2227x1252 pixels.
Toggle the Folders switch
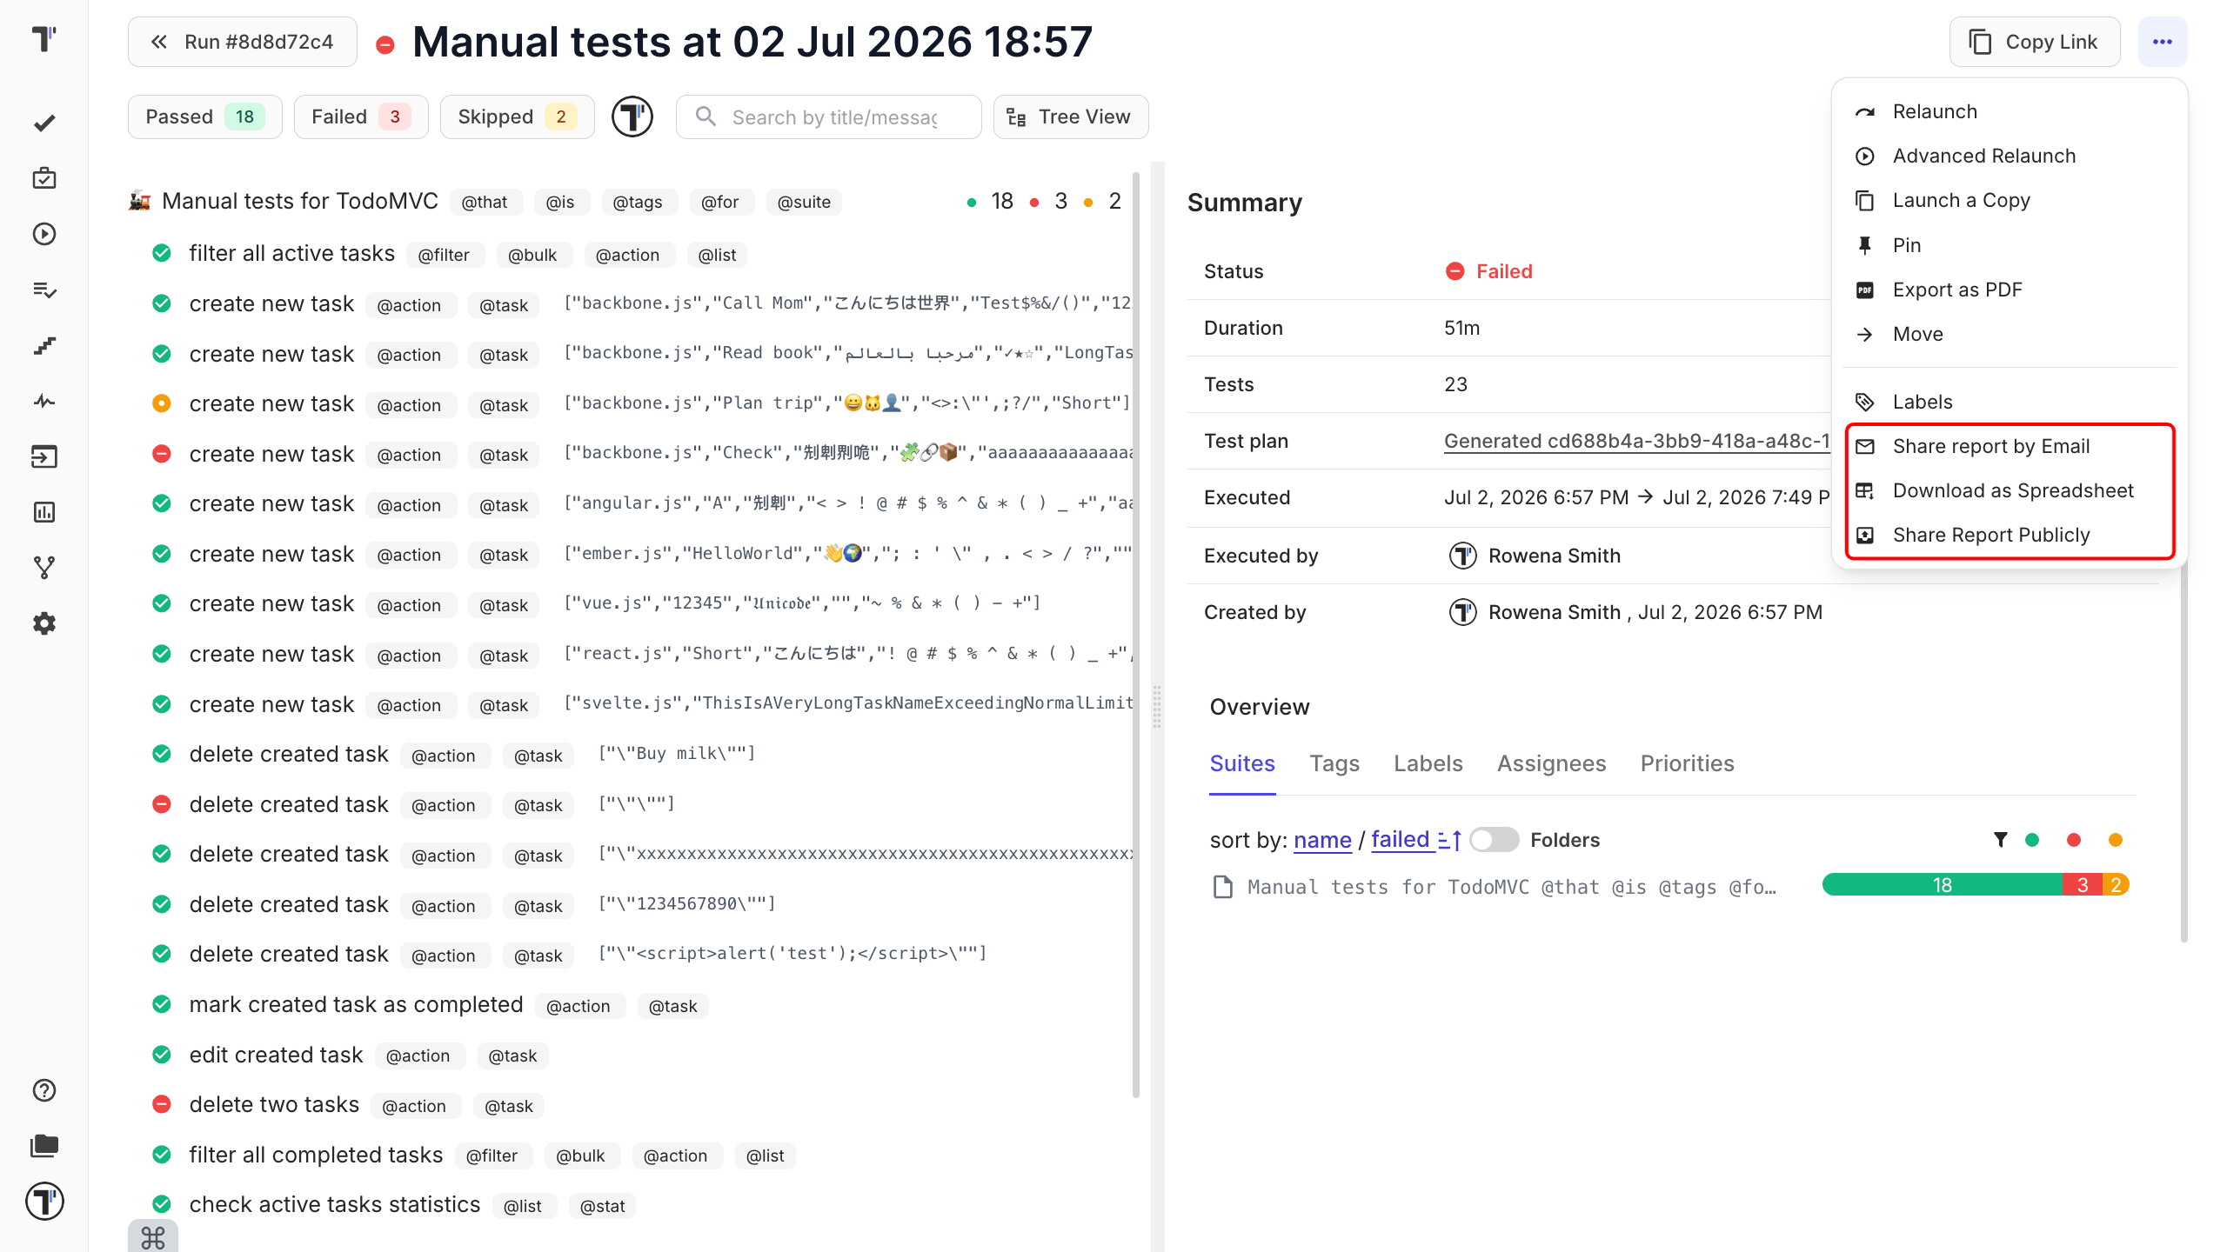[1494, 840]
